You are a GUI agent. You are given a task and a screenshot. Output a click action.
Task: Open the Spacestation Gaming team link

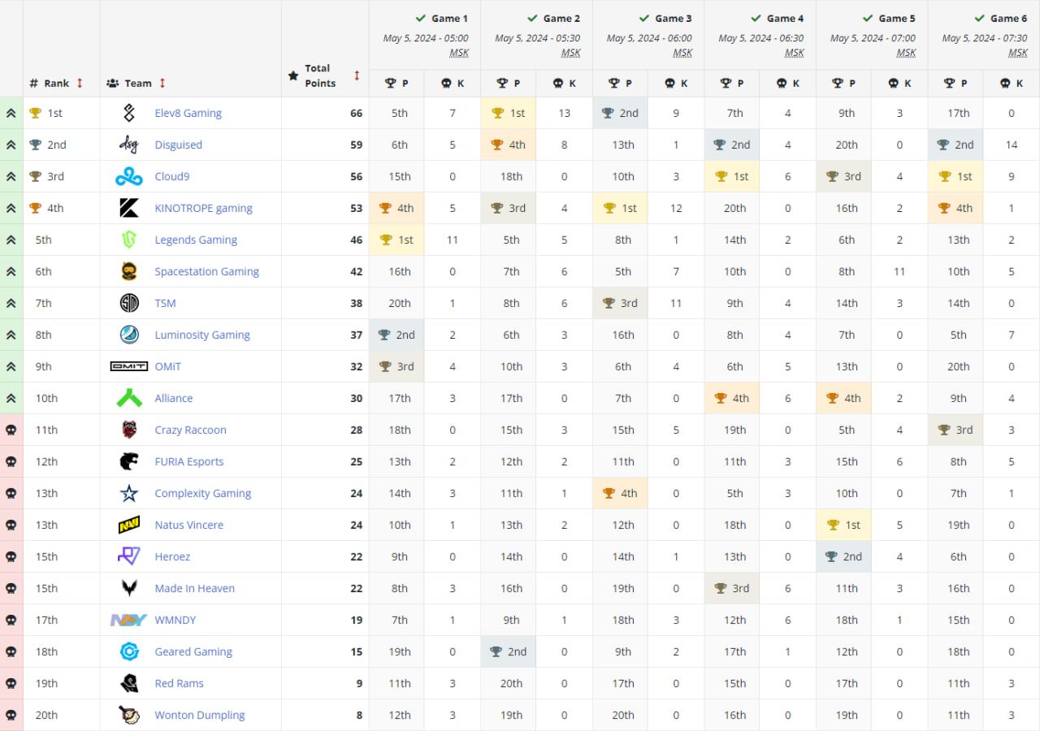[206, 271]
